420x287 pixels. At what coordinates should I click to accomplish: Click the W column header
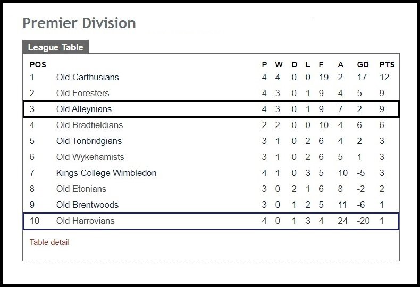click(x=279, y=65)
